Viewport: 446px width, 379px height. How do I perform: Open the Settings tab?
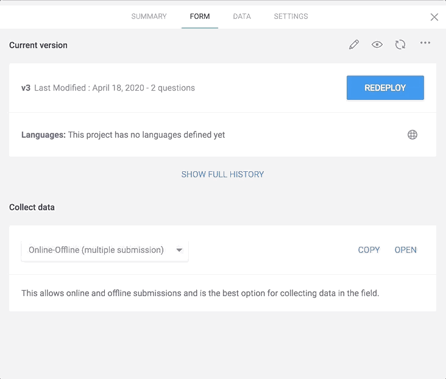tap(291, 16)
